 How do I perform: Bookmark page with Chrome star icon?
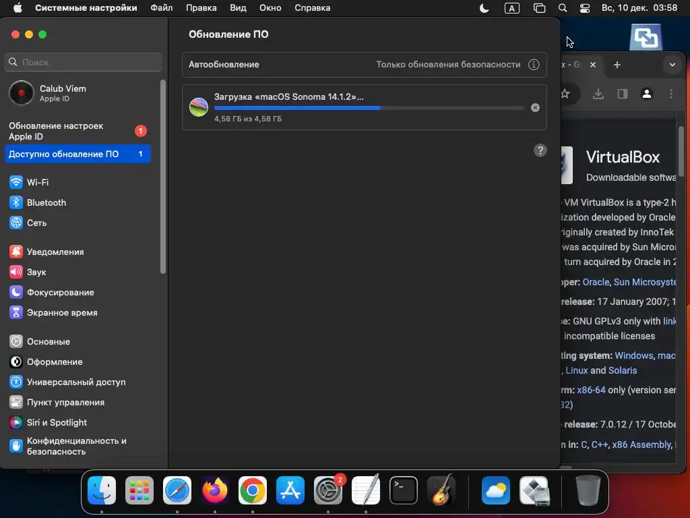565,93
